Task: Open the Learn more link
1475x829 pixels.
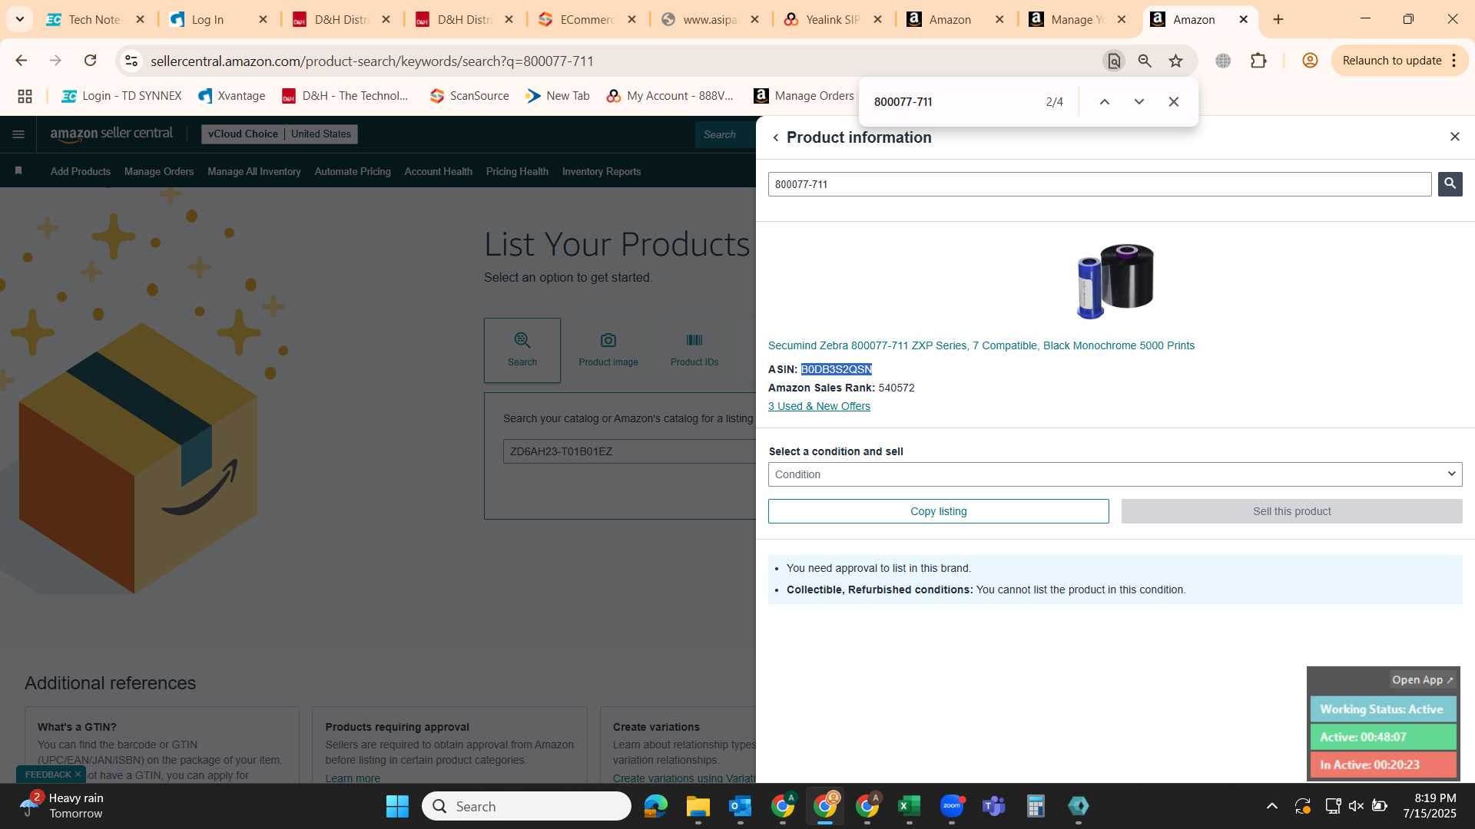Action: pos(352,778)
